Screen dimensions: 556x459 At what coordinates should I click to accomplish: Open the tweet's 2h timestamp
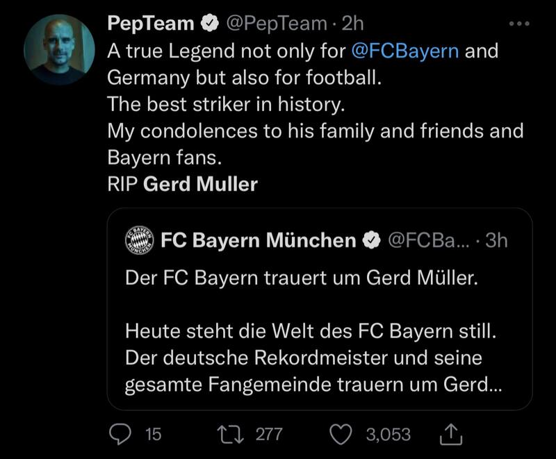pos(352,24)
